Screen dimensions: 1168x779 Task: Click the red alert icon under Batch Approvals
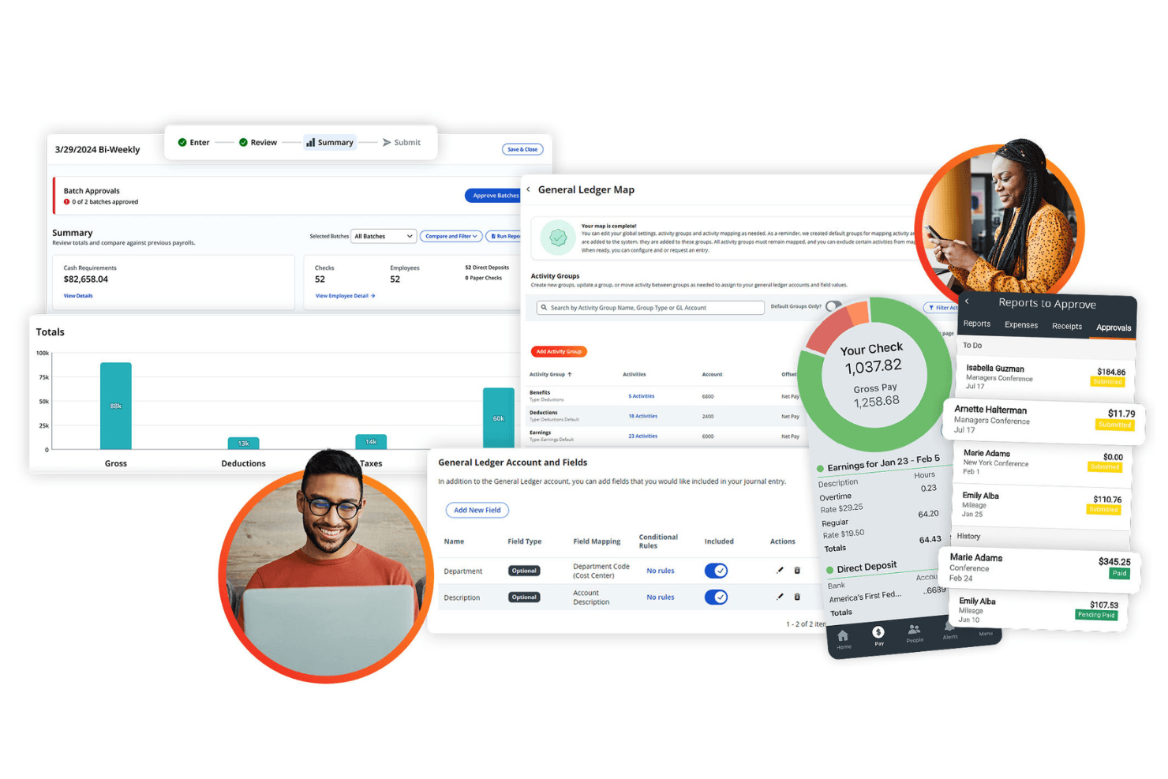tap(66, 201)
